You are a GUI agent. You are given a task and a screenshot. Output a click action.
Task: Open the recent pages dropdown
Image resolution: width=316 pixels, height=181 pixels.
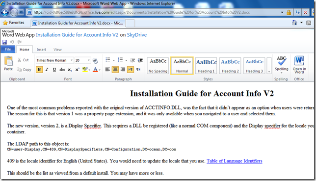(x=21, y=12)
